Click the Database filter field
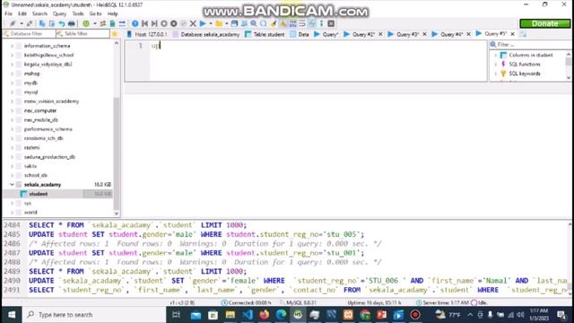Screen dimensions: 574x323 [x=29, y=34]
